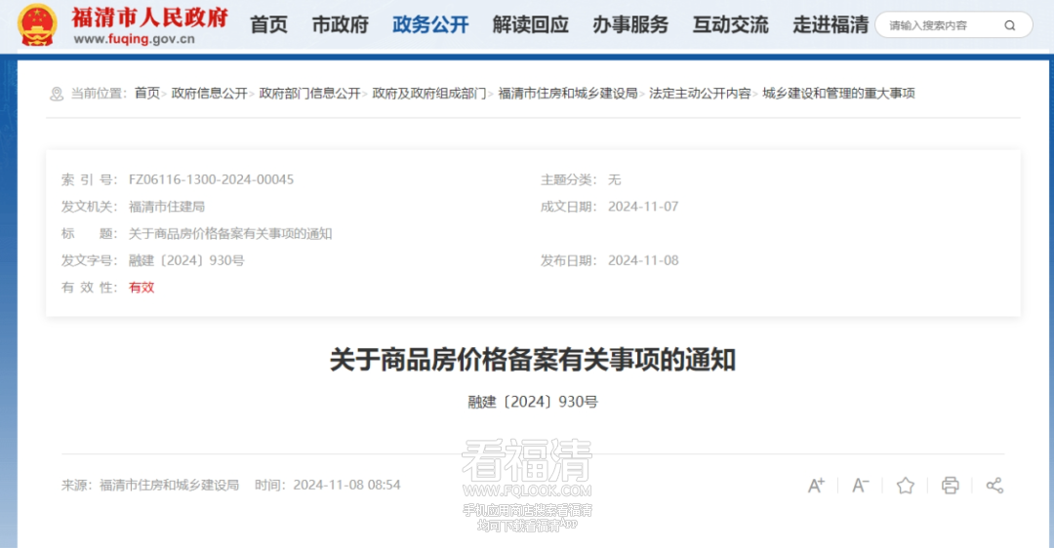Open 互动交流 navigation item
1054x548 pixels.
click(730, 25)
